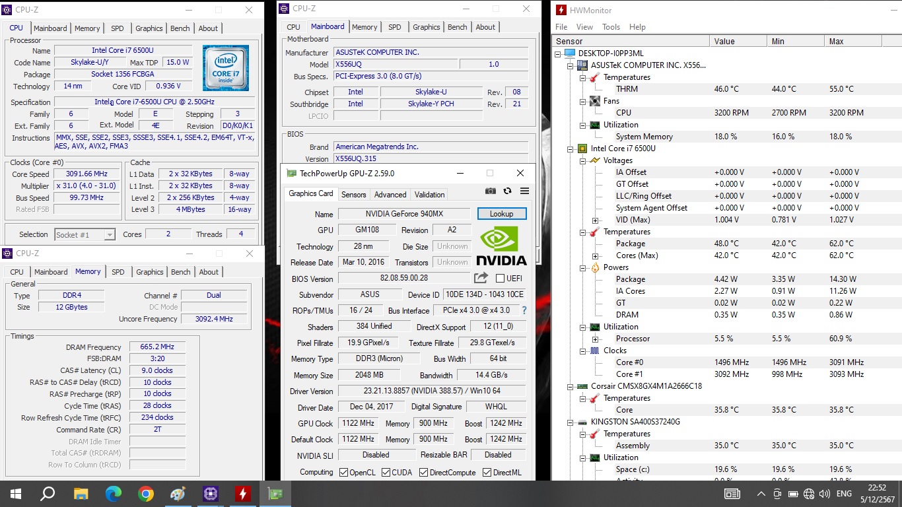The height and width of the screenshot is (507, 902).
Task: Click the motherboard icon beside ASUSTeK COMPUTER INC.
Action: [582, 65]
